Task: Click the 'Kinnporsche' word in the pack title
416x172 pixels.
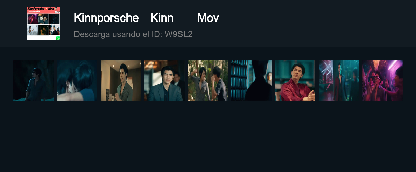Action: (x=106, y=18)
